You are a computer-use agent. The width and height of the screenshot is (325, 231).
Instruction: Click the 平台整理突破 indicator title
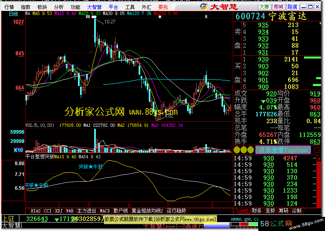pyautogui.click(x=40, y=157)
